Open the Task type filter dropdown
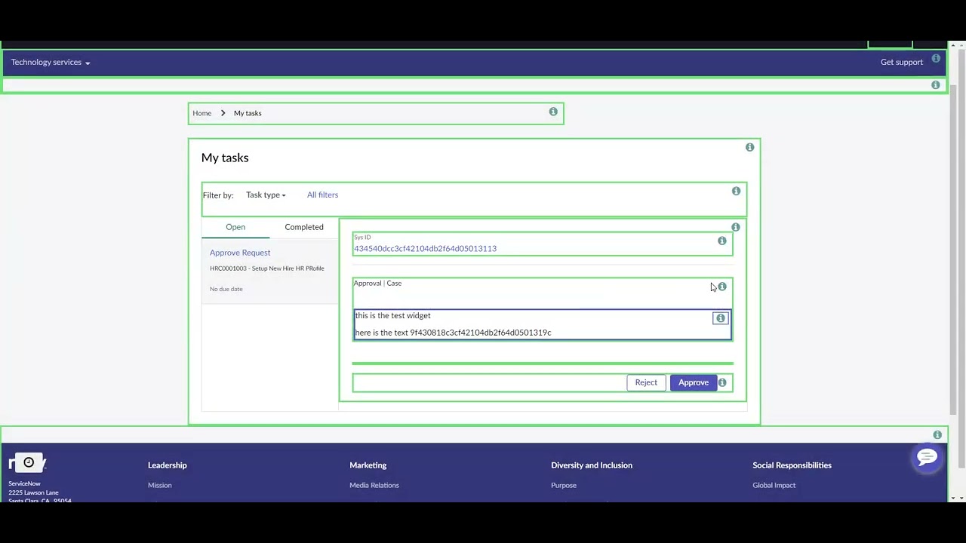 coord(266,195)
